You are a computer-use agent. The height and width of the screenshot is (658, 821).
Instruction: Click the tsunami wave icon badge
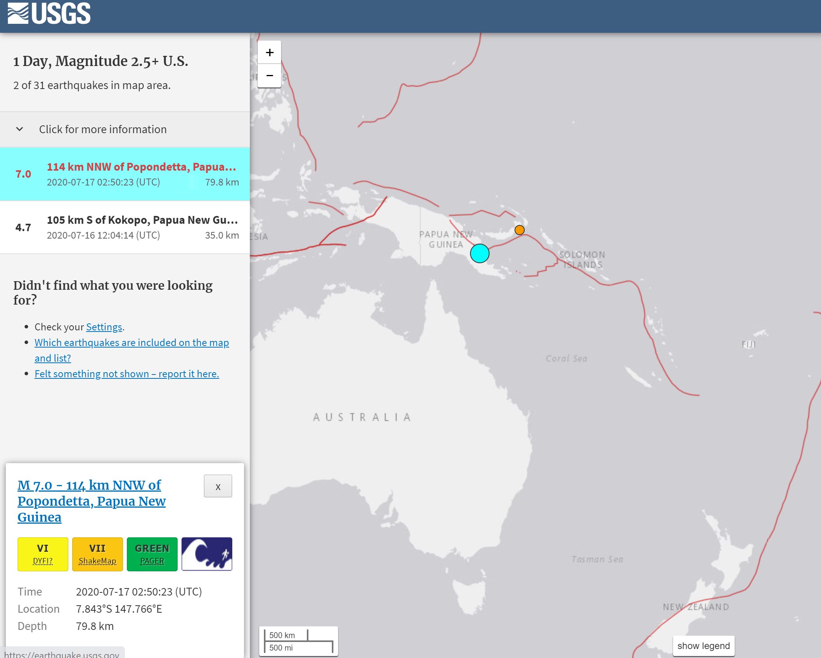[207, 554]
